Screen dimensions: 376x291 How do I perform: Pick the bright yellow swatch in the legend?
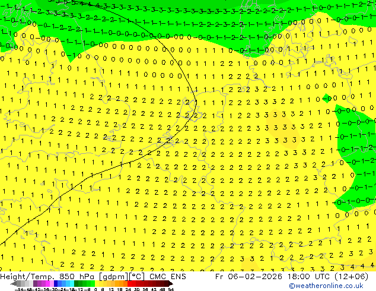[97, 283]
